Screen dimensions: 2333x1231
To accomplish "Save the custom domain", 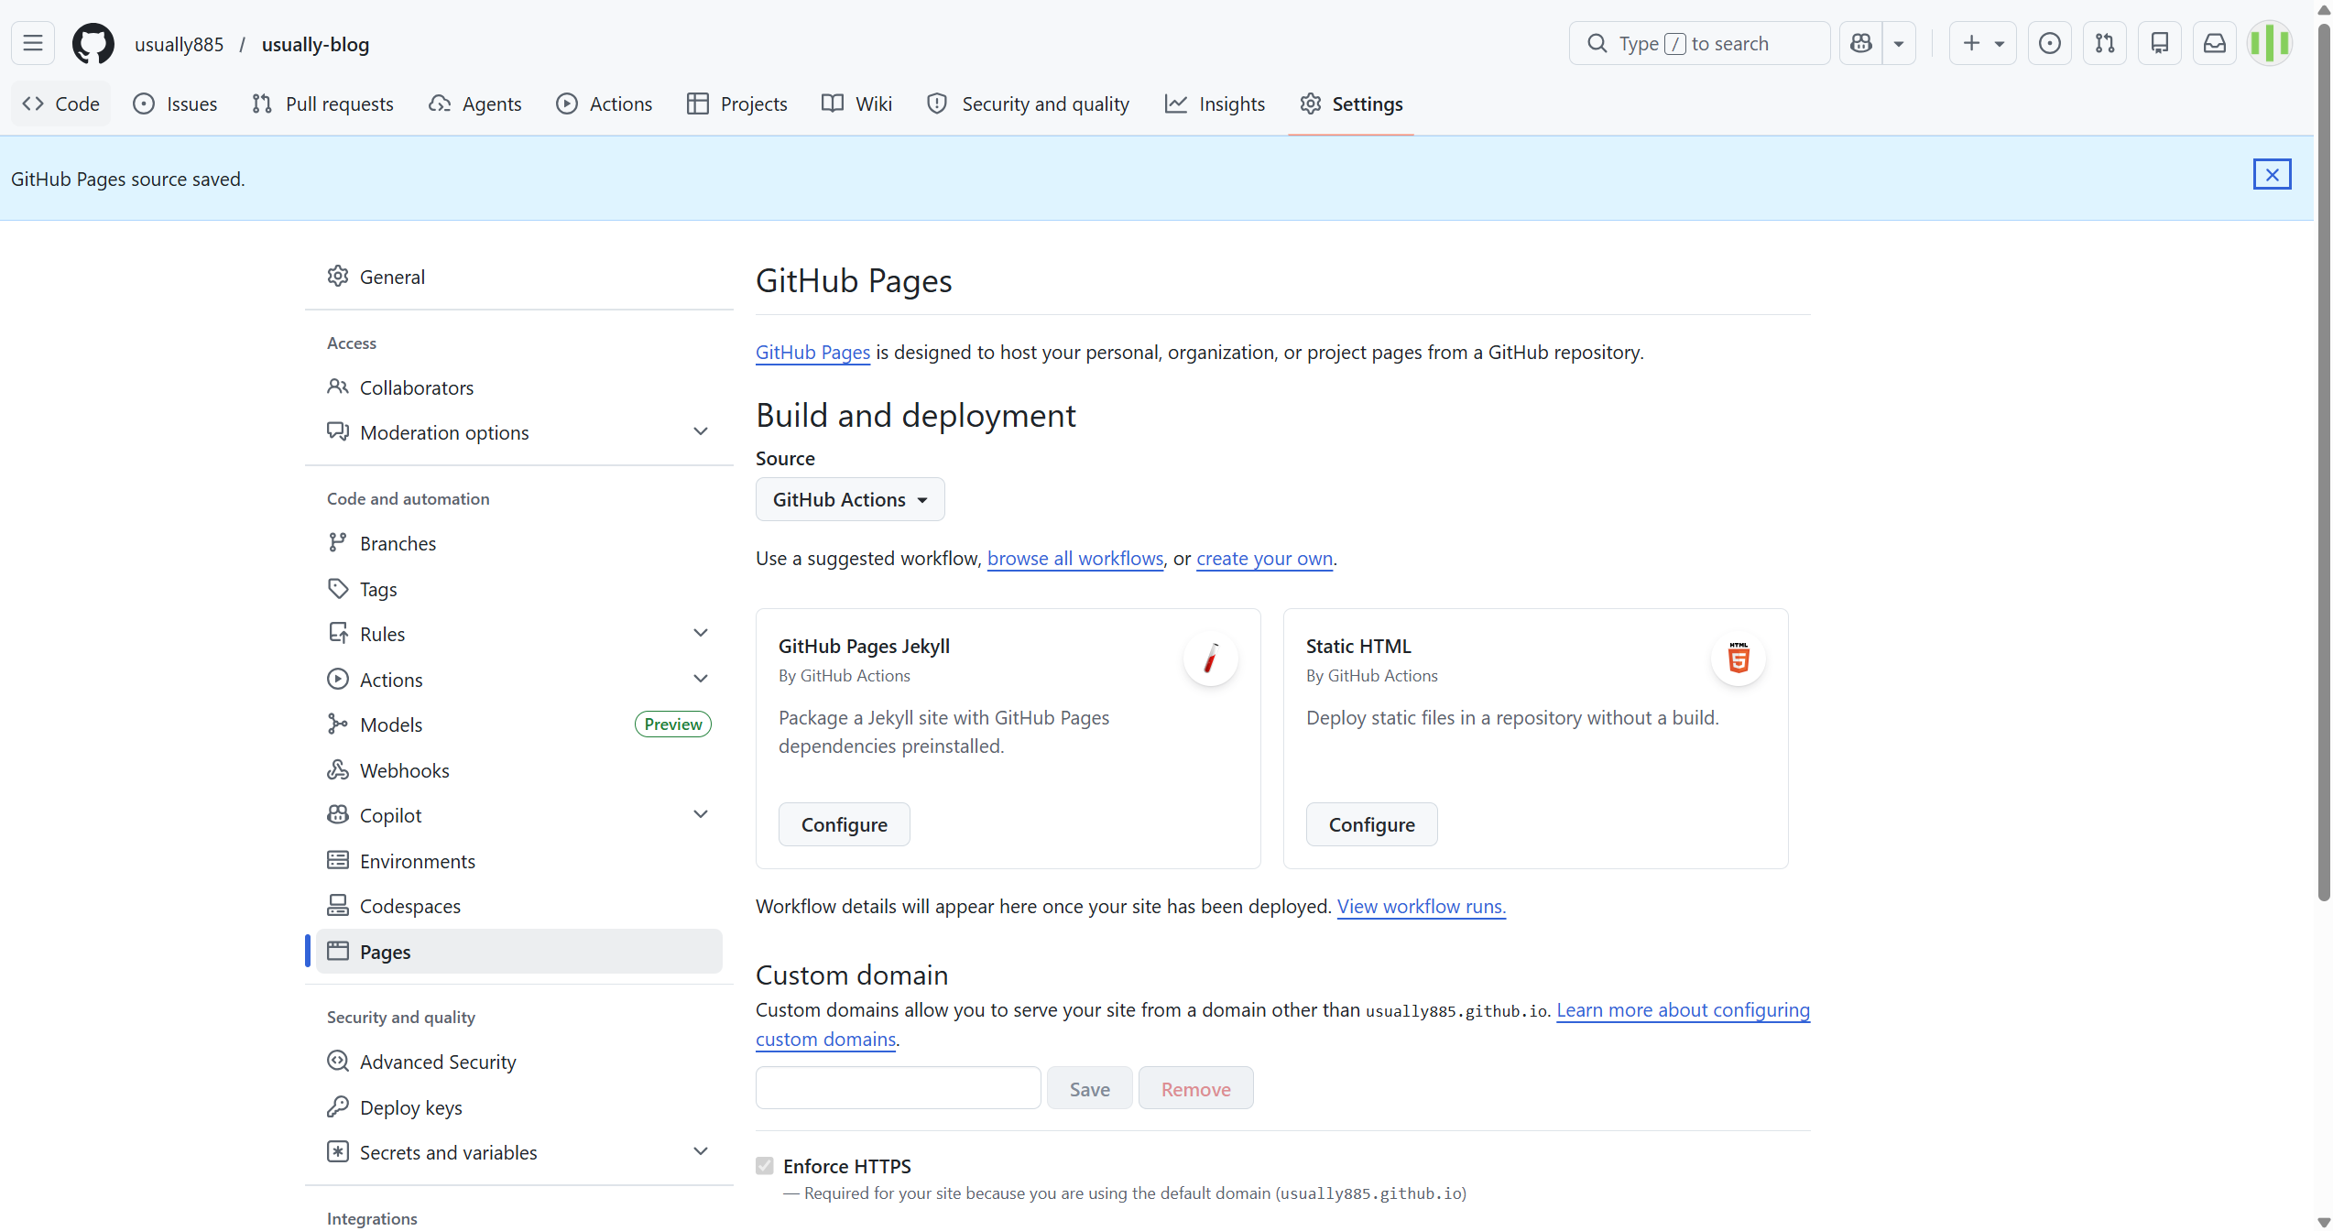I will coord(1089,1088).
